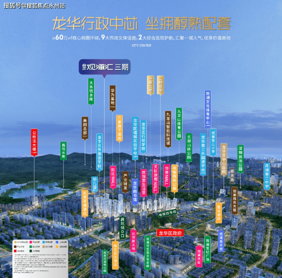Image resolution: width=282 pixels, height=278 pixels.
Task: Click the gold 二期住宅 marker
Action: pyautogui.click(x=160, y=85)
